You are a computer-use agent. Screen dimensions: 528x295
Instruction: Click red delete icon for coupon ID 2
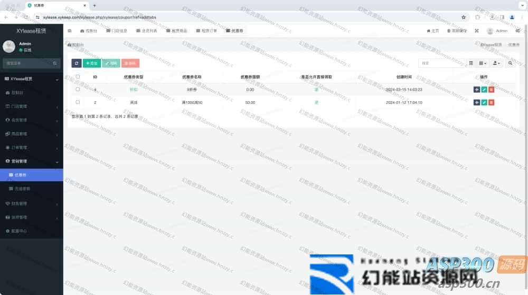click(x=491, y=102)
